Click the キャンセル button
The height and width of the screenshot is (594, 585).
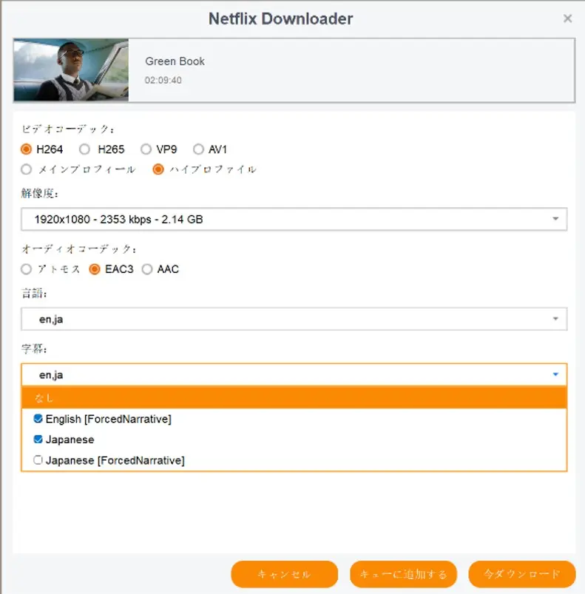284,574
